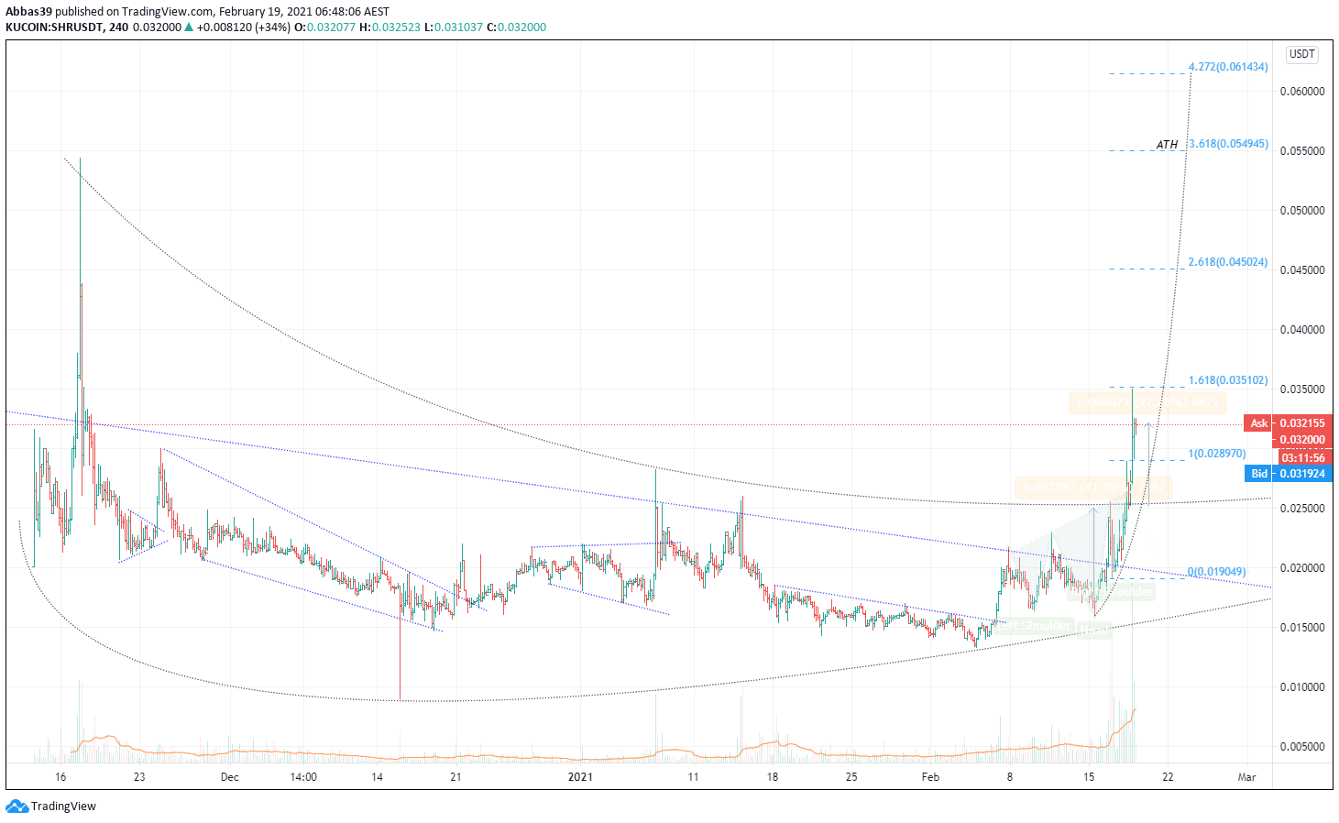Select the KUCOIN:SHRUSDT, 240 symbol label

click(x=67, y=27)
